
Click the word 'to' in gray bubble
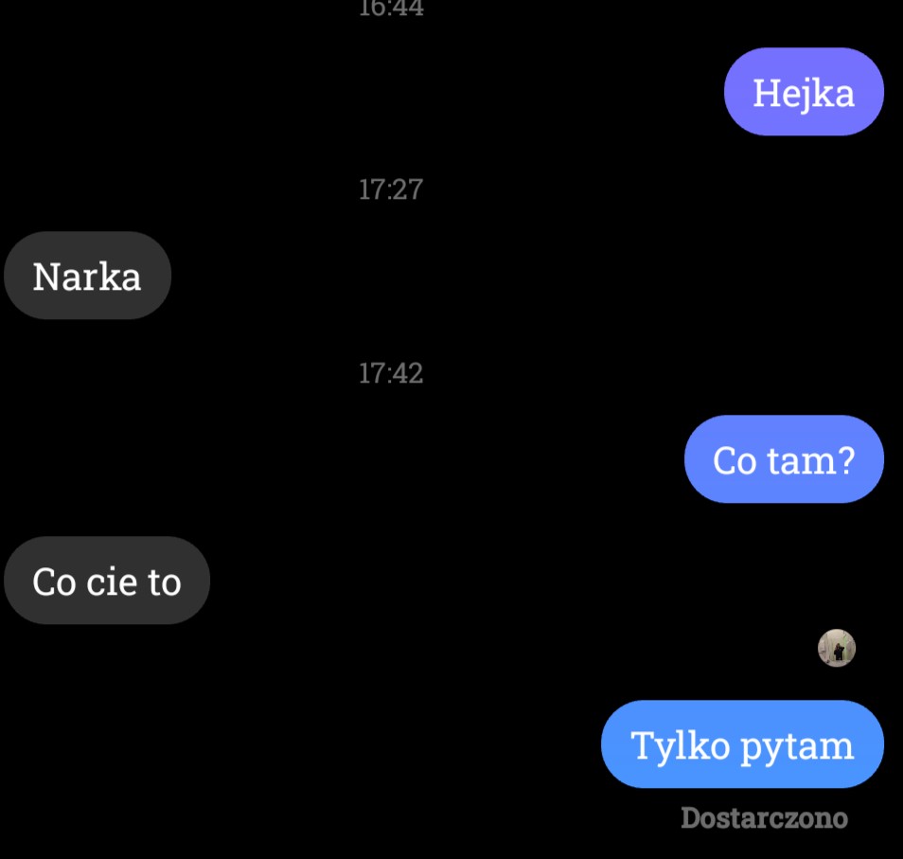coord(165,582)
